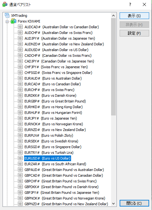Click the 設定 (P) properties button
The width and height of the screenshot is (152, 210).
point(134,33)
